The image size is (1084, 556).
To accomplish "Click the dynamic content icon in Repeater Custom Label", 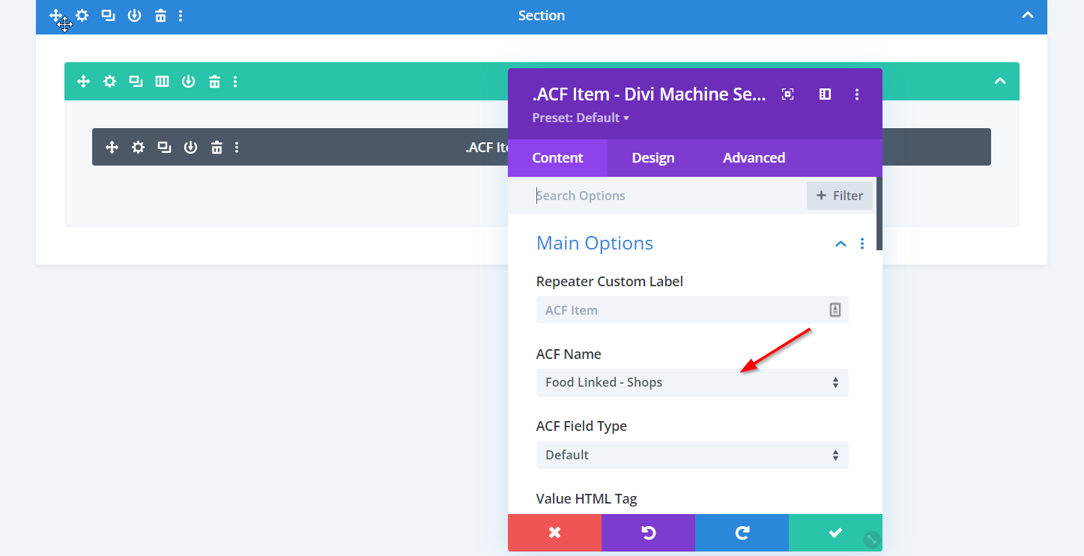I will pos(835,310).
